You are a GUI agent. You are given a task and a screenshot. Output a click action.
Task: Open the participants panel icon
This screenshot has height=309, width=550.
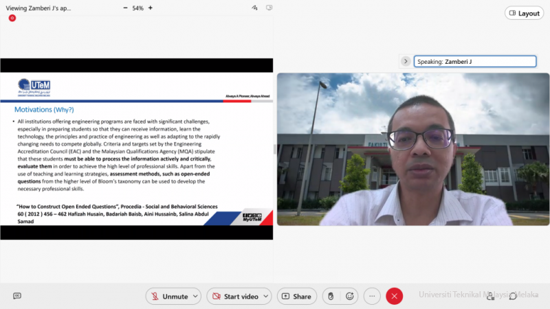click(x=492, y=296)
